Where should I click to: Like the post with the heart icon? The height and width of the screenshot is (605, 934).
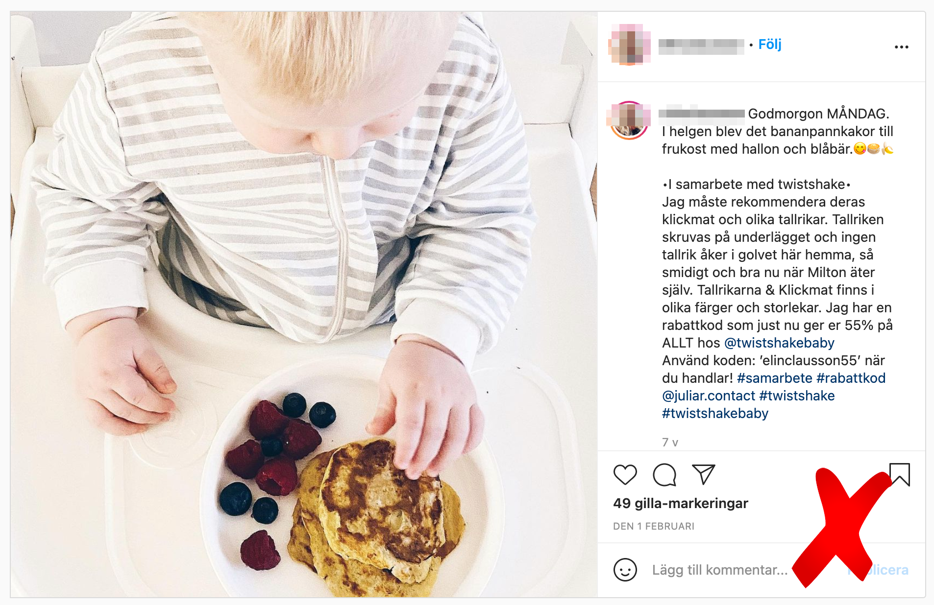coord(625,474)
